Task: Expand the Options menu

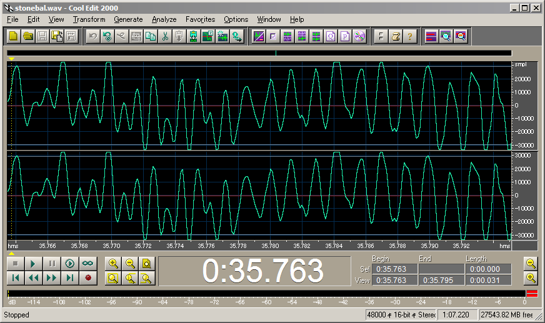Action: [236, 19]
